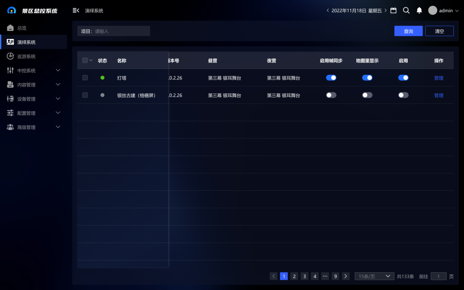
Task: Select 演绎系统 in the sidebar
Action: (x=26, y=42)
